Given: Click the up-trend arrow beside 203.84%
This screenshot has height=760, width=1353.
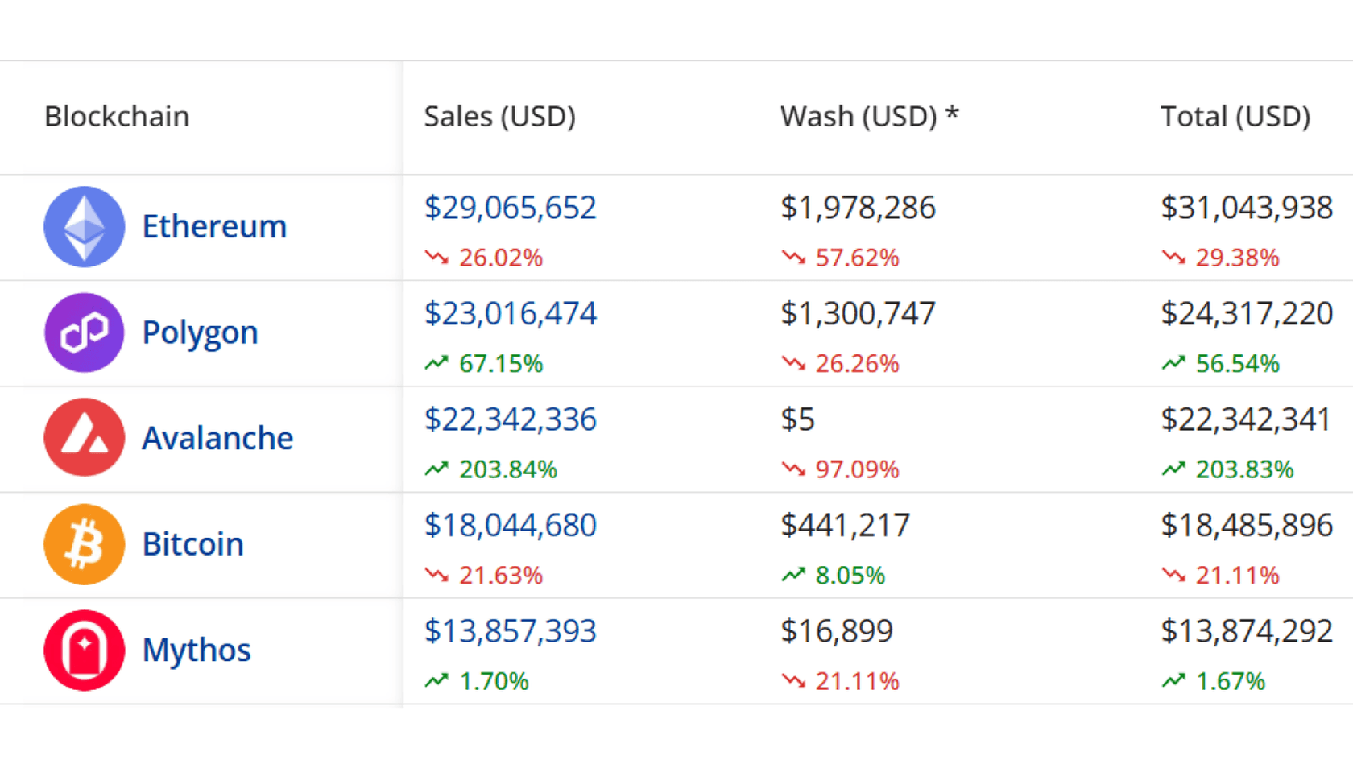Looking at the screenshot, I should coord(437,469).
